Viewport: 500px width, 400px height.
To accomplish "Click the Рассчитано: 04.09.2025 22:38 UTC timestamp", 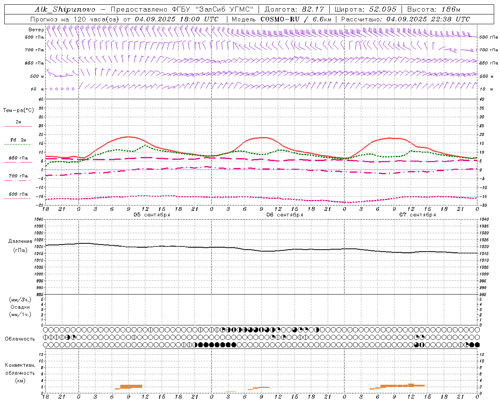I will pos(406,19).
